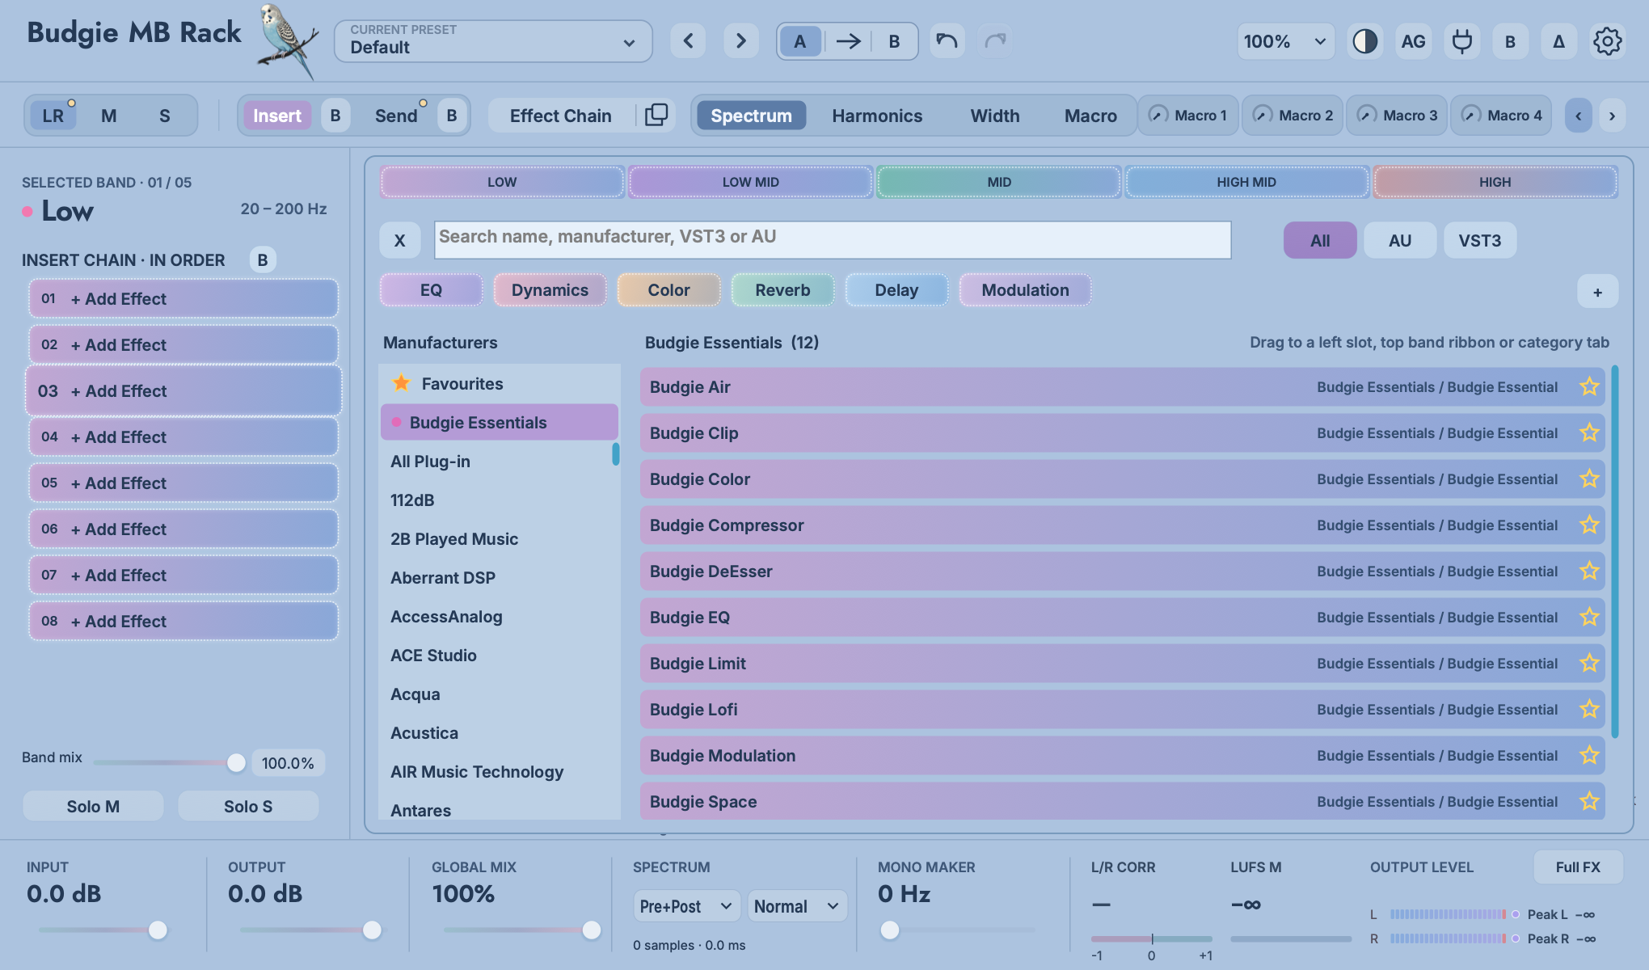Image resolution: width=1649 pixels, height=970 pixels.
Task: Click the Macro 1 knob icon
Action: click(1158, 115)
